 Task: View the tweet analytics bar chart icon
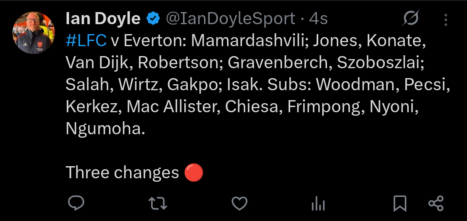coord(318,203)
